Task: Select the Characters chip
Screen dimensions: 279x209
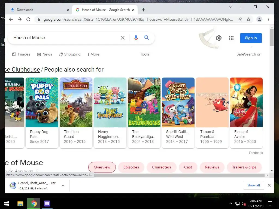Action: tap(162, 167)
